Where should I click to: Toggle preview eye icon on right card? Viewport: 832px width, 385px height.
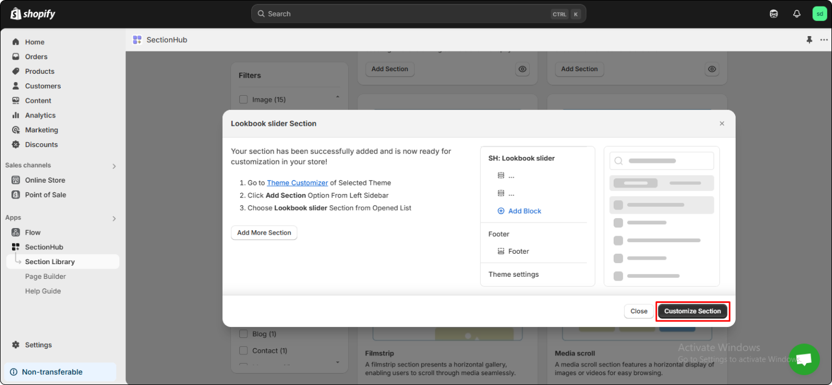[712, 69]
